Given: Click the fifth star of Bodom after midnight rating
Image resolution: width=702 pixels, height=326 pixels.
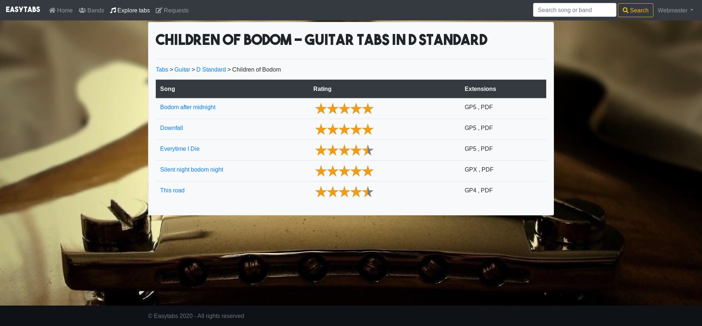Looking at the screenshot, I should click(367, 109).
